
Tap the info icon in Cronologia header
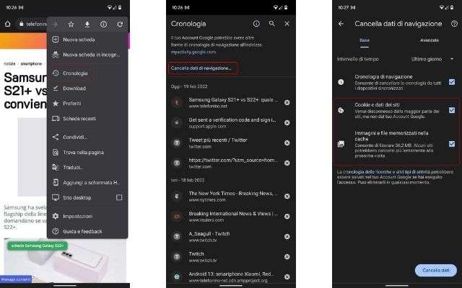tap(256, 24)
